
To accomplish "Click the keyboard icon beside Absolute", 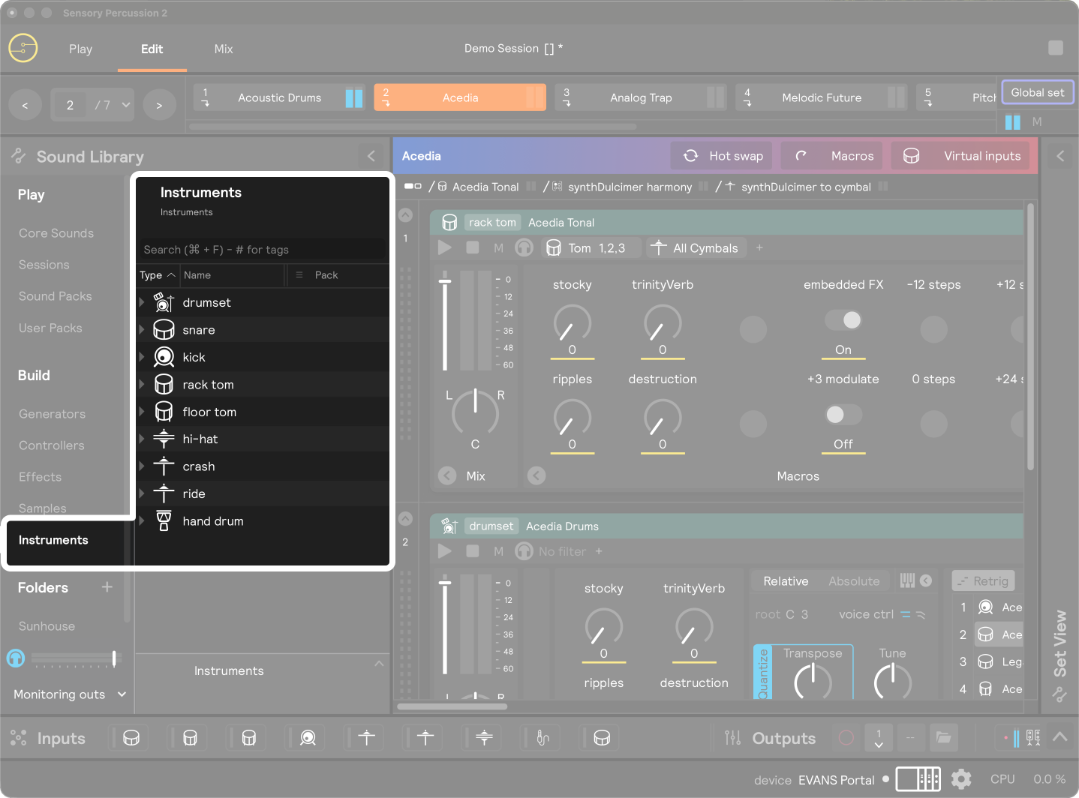I will [907, 580].
